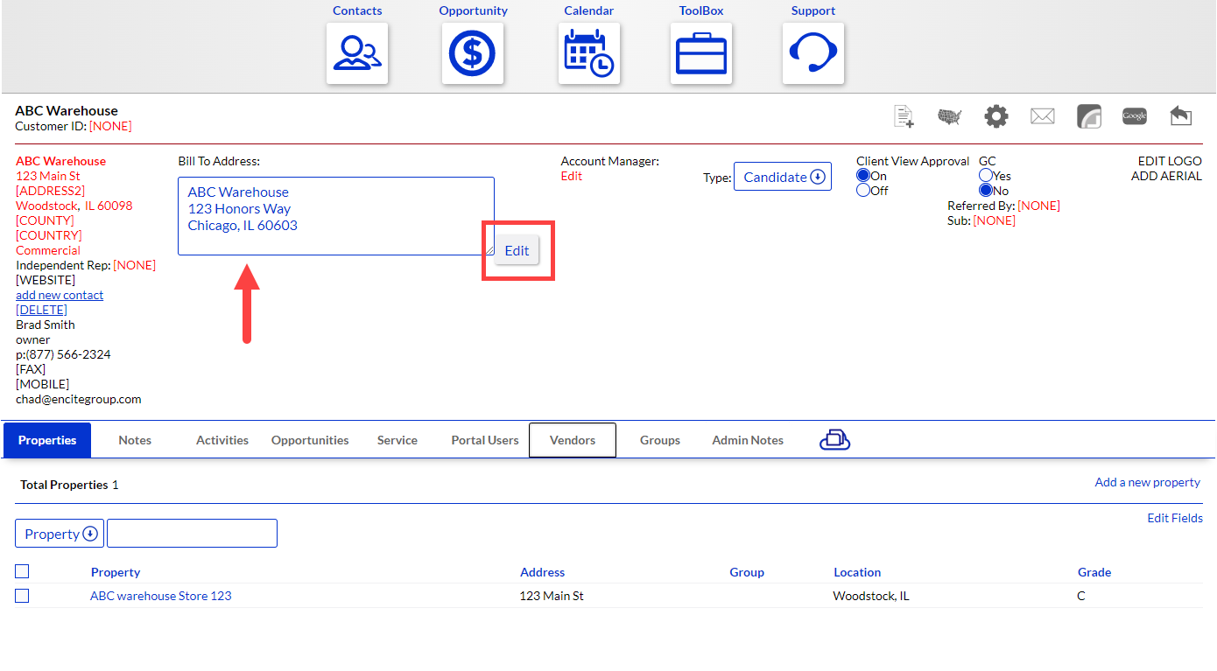Check the ABC warehouse Store 123 checkbox
Viewport: 1217px width, 671px height.
click(23, 596)
